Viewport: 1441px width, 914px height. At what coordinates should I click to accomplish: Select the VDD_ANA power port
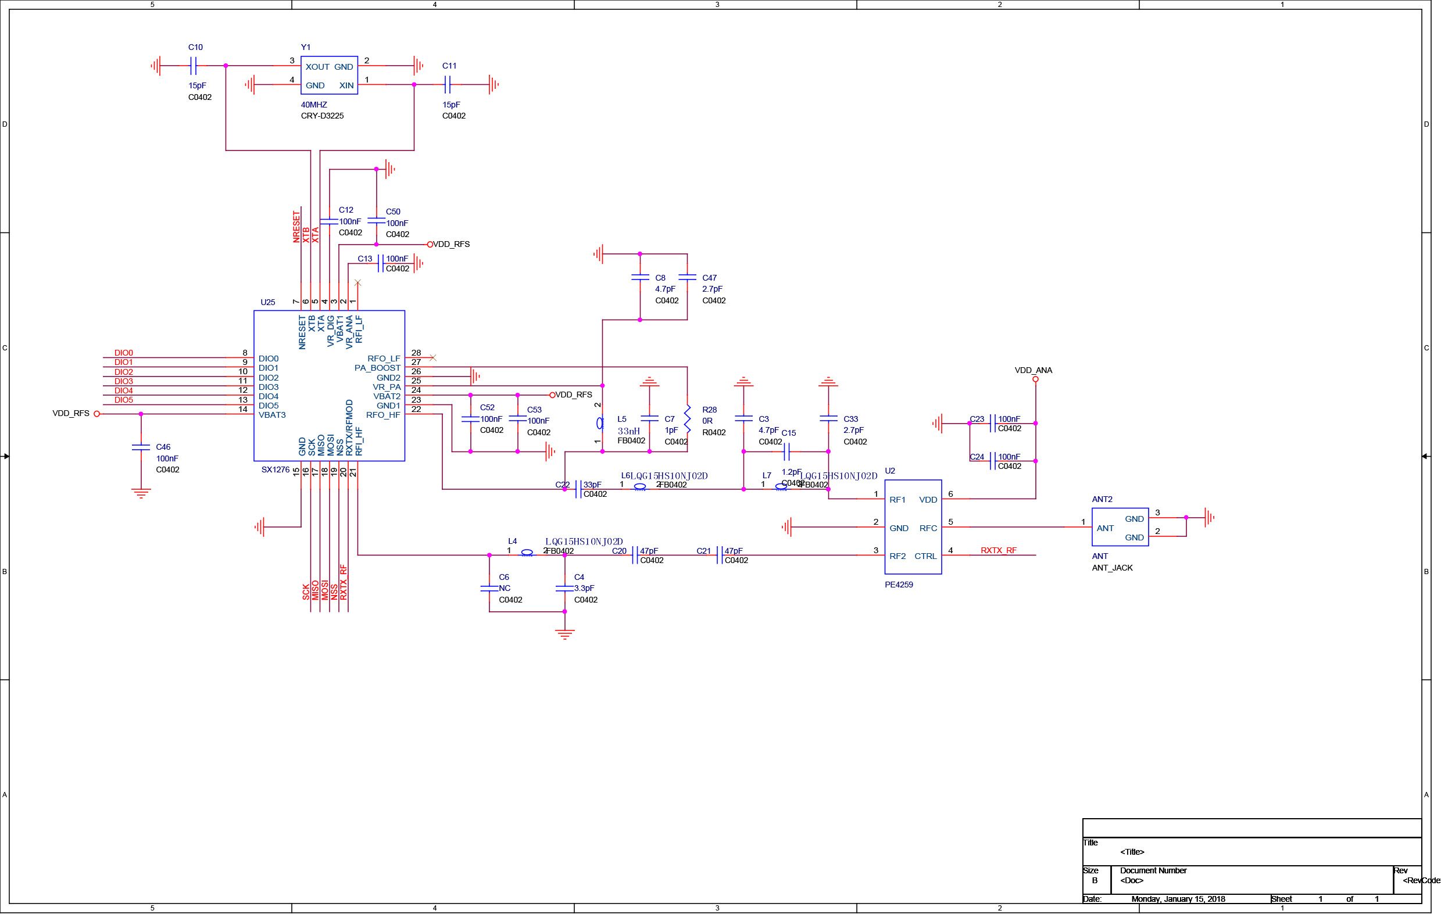click(1035, 379)
